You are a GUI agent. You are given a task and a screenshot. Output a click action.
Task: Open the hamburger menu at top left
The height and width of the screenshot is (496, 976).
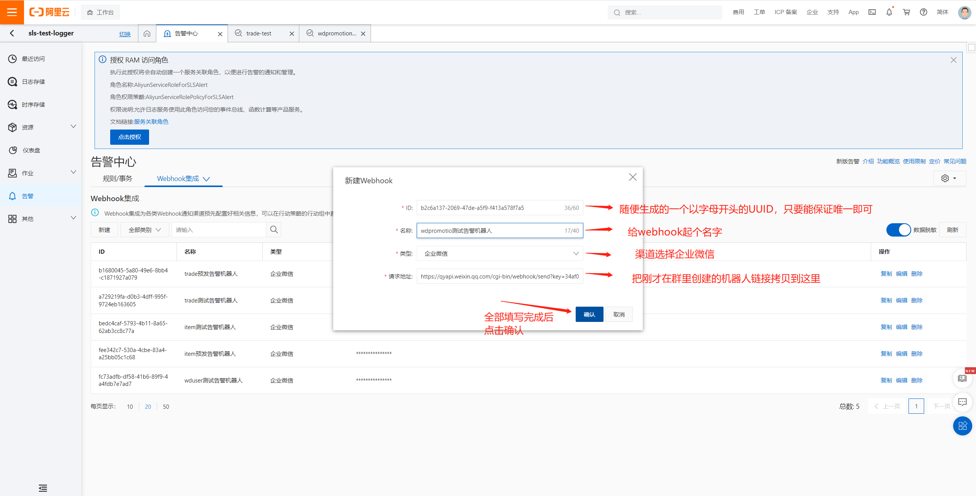pos(12,12)
